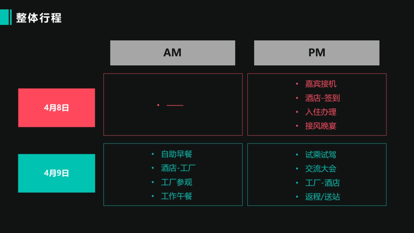Select the teal 4月9日 date block
414x233 pixels.
(x=57, y=173)
